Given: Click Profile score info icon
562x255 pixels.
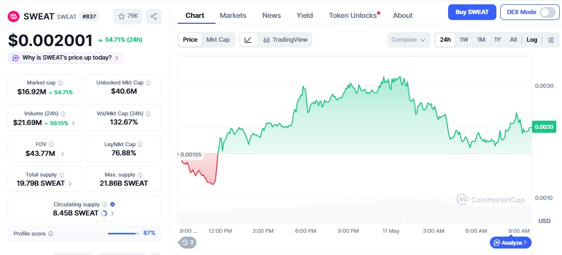Looking at the screenshot, I should pos(50,233).
